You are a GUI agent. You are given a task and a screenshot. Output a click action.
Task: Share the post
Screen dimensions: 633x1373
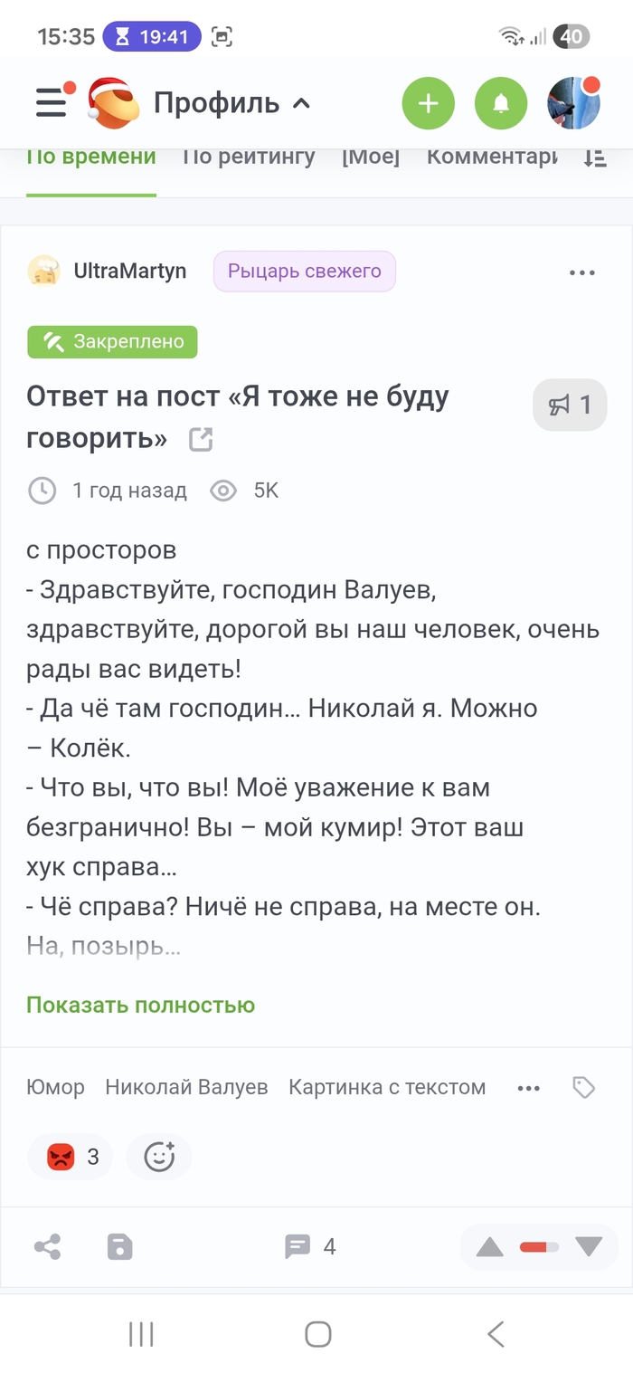47,1247
